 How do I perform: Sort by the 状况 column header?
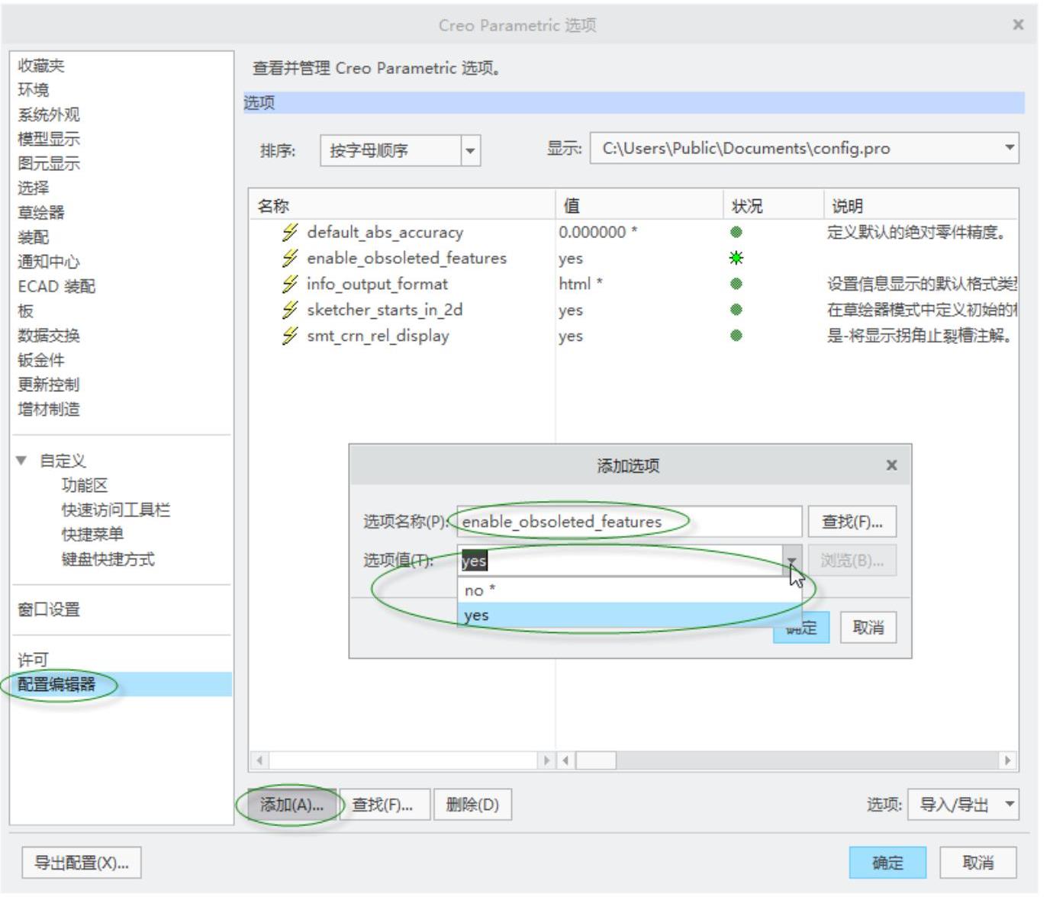click(x=774, y=206)
